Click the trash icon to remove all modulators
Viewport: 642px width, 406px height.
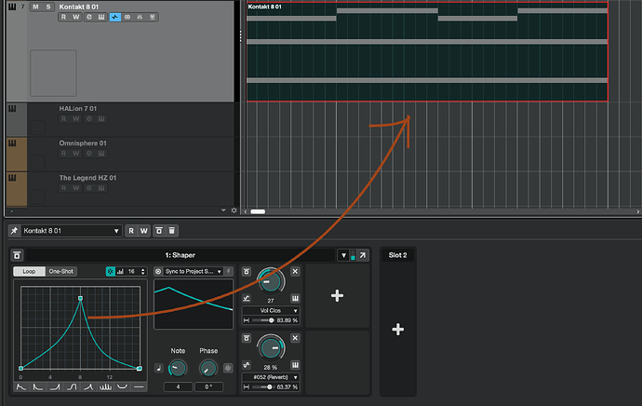172,231
